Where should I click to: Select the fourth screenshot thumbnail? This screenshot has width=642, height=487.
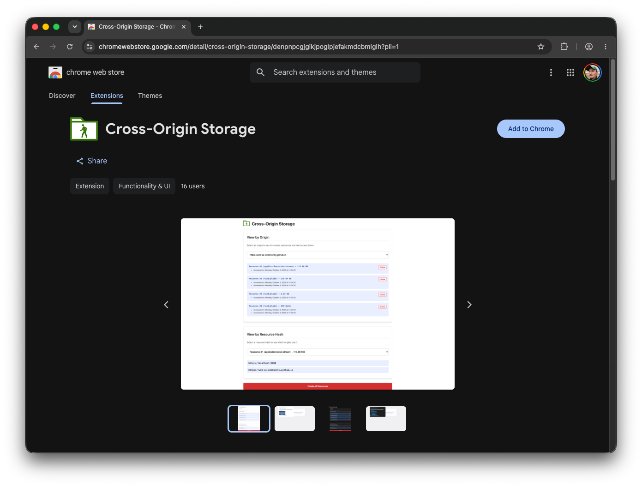(x=386, y=419)
